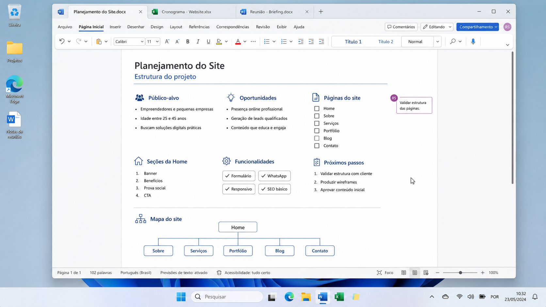The image size is (546, 307).
Task: Click the Redo icon in the ribbon
Action: [78, 41]
